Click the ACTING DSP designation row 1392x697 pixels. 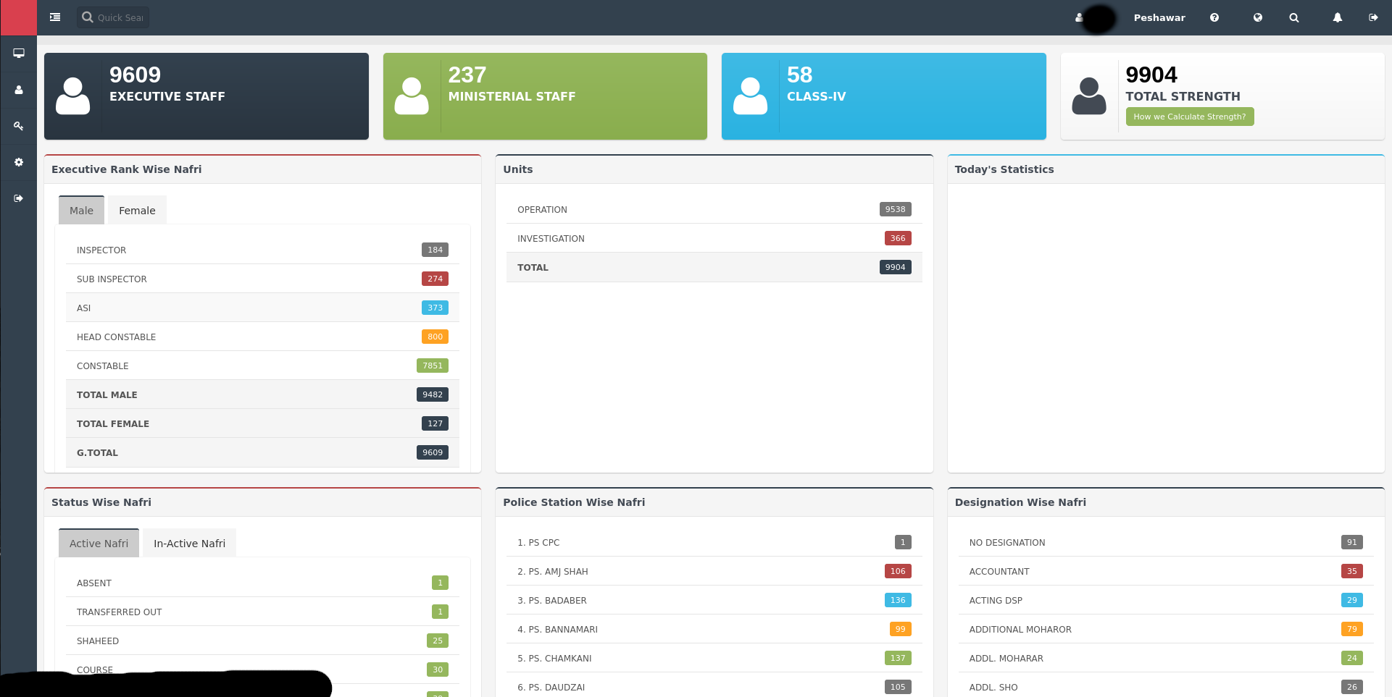1166,600
